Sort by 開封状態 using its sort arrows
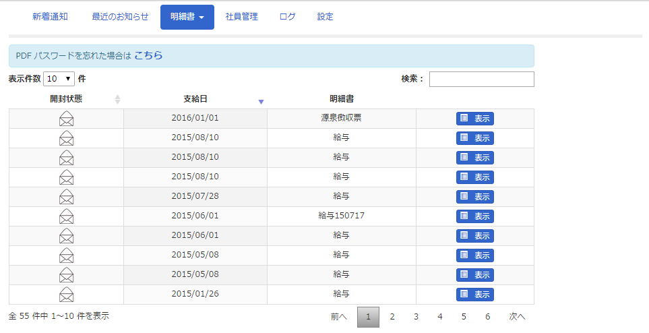 (117, 99)
